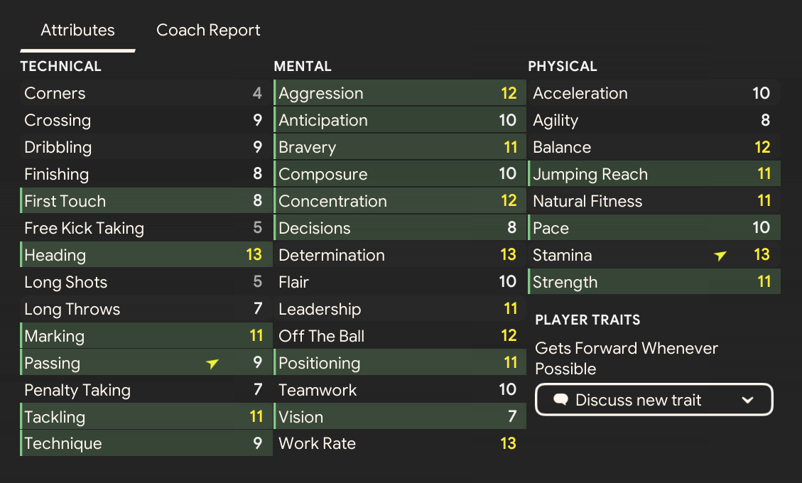Click the Stamina attribute rise arrow icon
The height and width of the screenshot is (483, 802).
(721, 256)
